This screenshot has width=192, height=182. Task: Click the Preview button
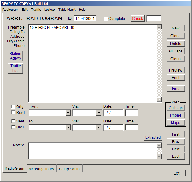176,70
